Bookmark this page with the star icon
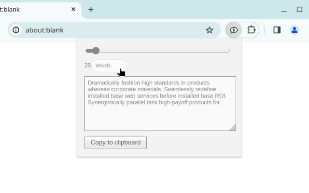This screenshot has height=193, width=309. pyautogui.click(x=210, y=30)
